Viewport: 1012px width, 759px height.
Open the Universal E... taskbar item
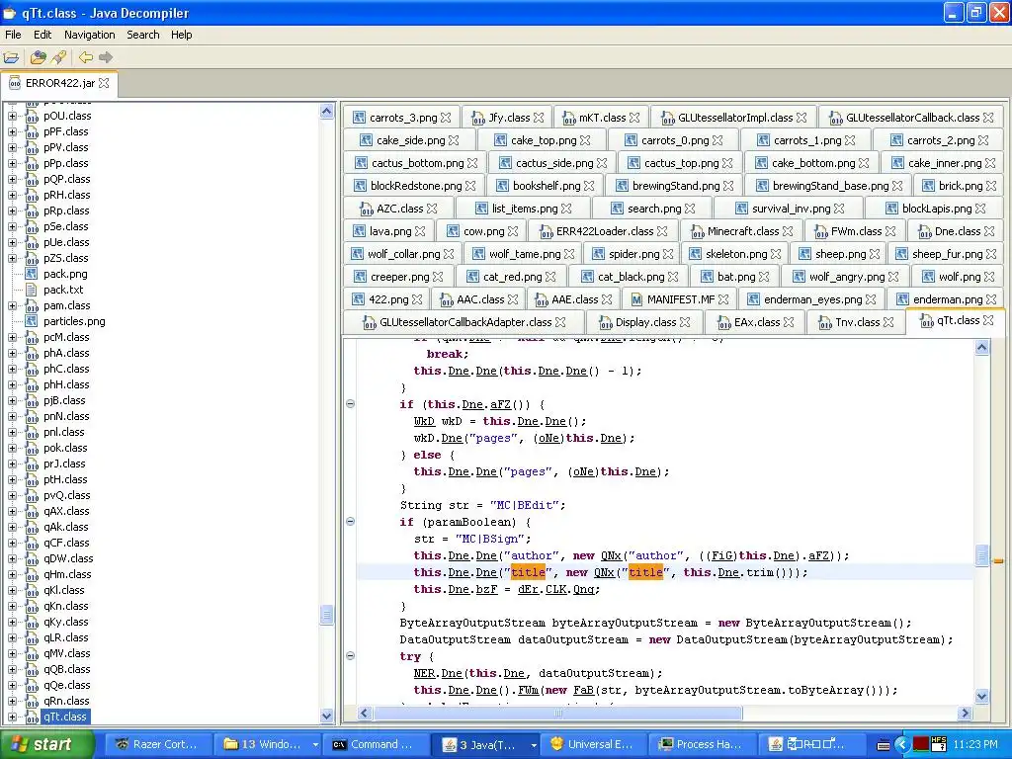coord(592,744)
